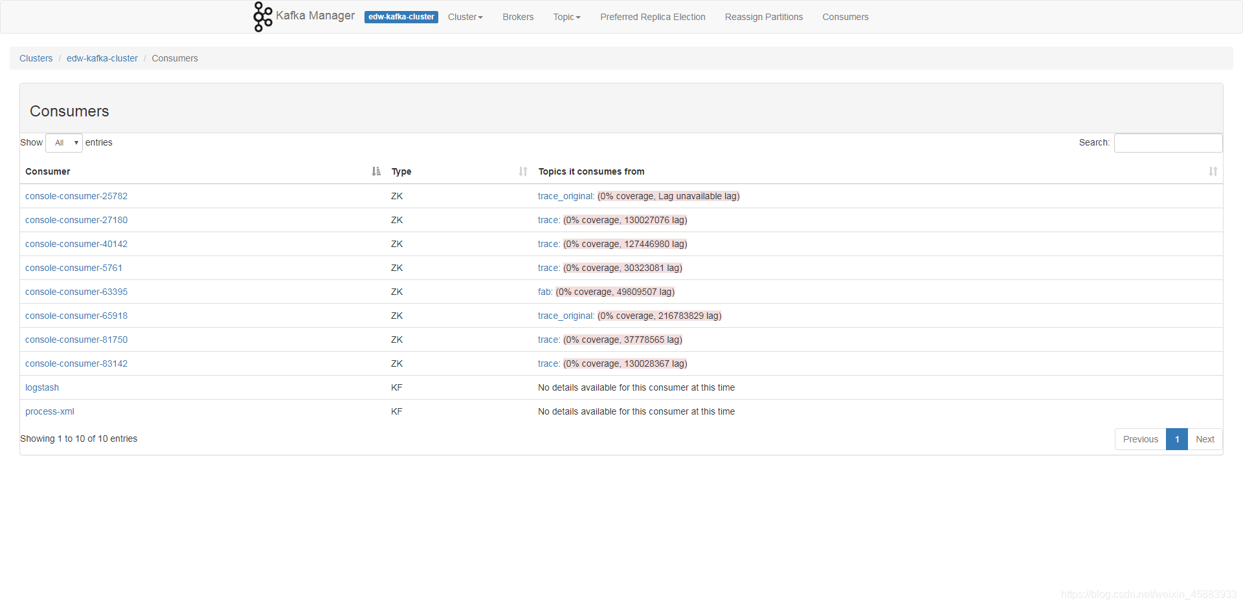Open console-consumer-5761
This screenshot has height=606, width=1243.
pos(74,268)
